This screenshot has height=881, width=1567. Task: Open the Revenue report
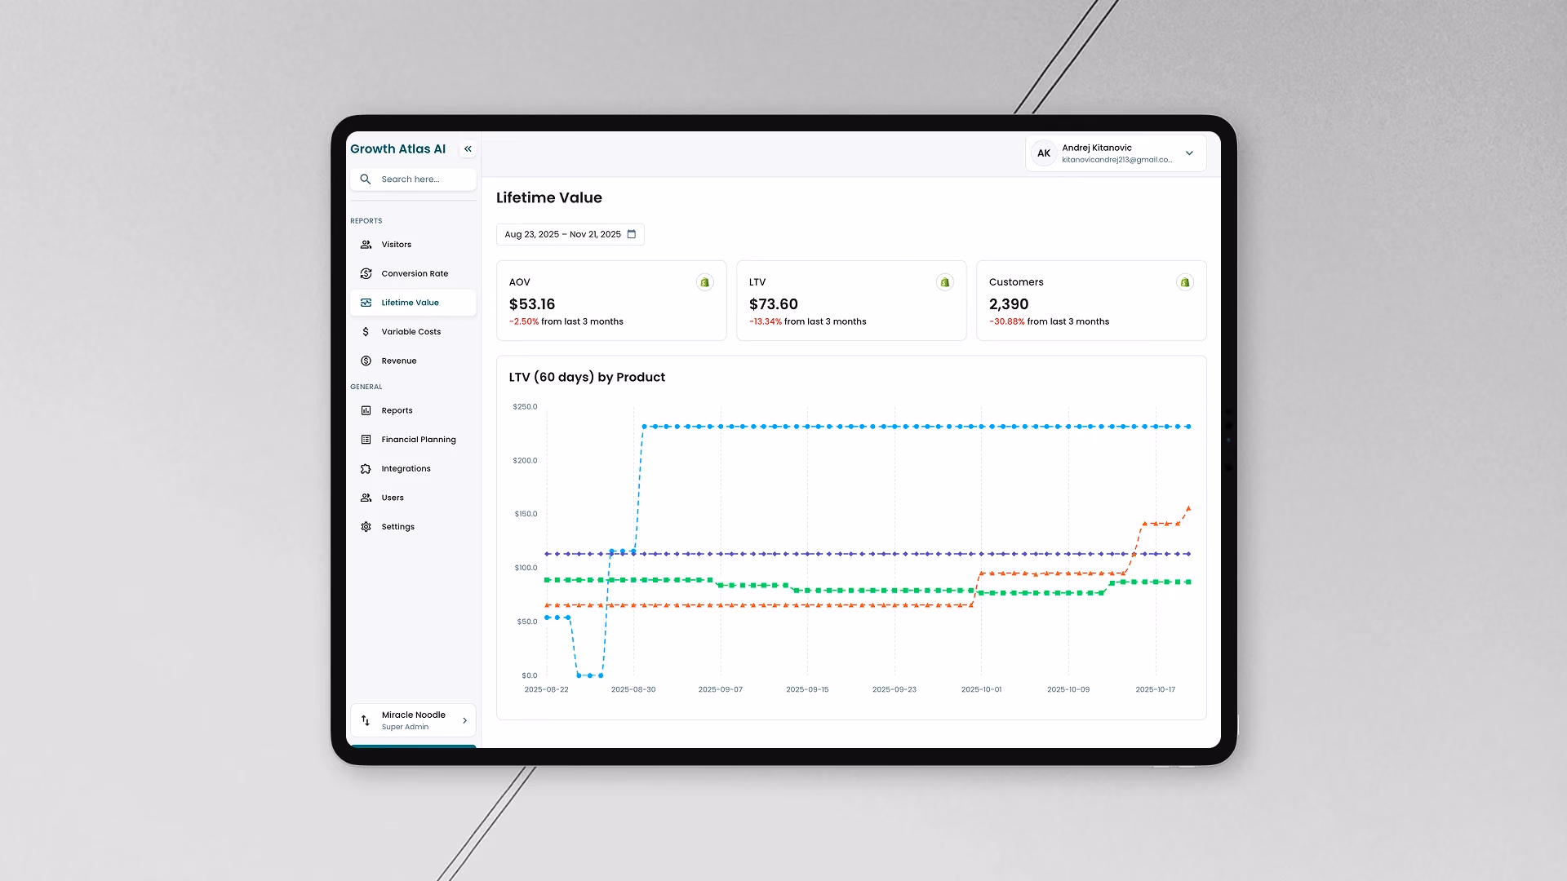click(413, 361)
